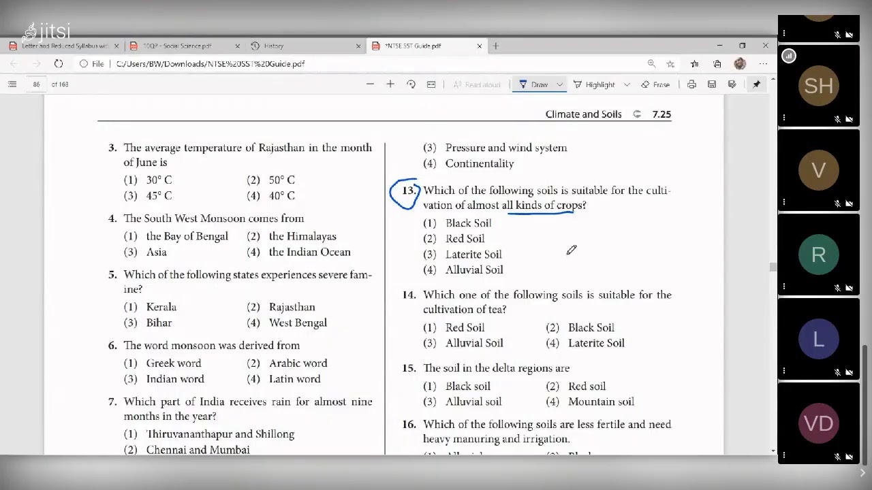Select participant SH thumbnail
Image resolution: width=872 pixels, height=490 pixels.
(x=819, y=86)
